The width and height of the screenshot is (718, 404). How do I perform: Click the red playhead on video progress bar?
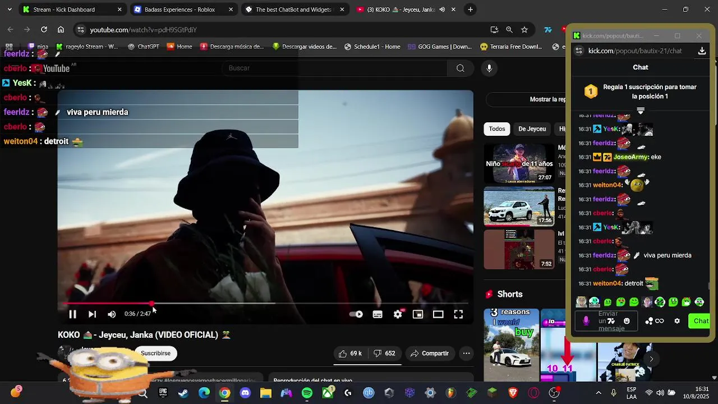151,304
